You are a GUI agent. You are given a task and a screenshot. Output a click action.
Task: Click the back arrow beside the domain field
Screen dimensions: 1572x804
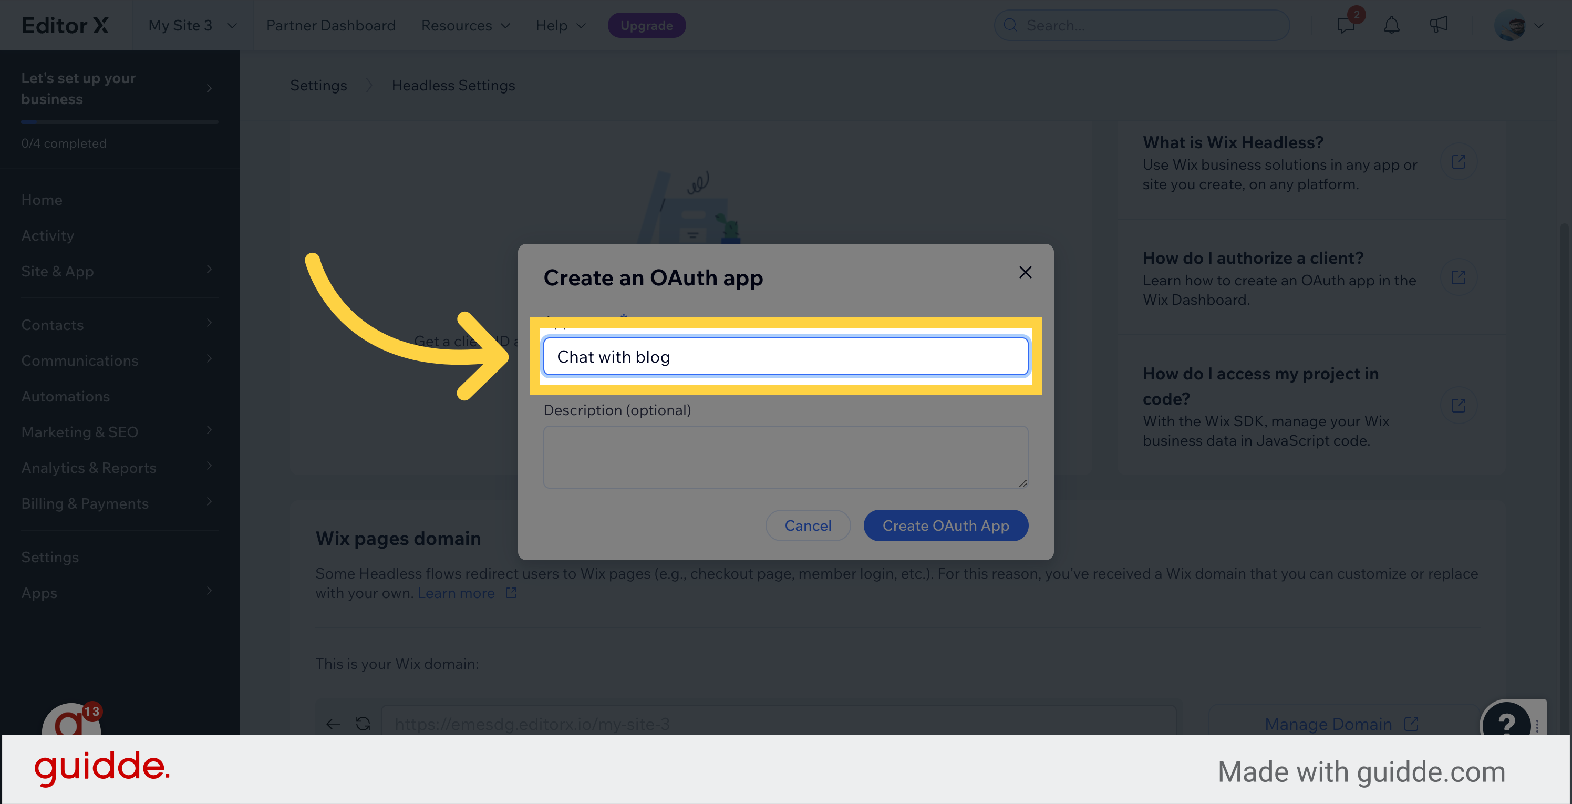pyautogui.click(x=333, y=724)
